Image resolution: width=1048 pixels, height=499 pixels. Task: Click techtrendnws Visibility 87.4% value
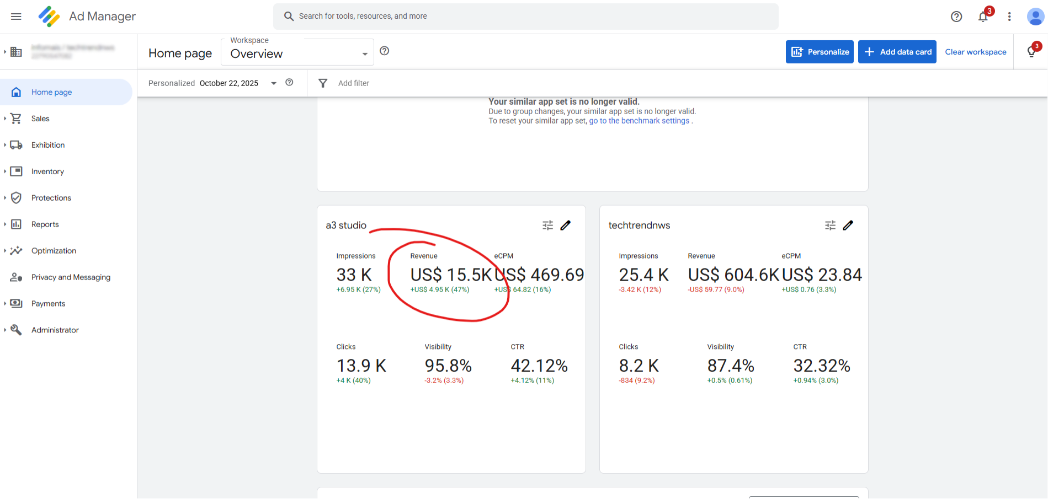[731, 366]
